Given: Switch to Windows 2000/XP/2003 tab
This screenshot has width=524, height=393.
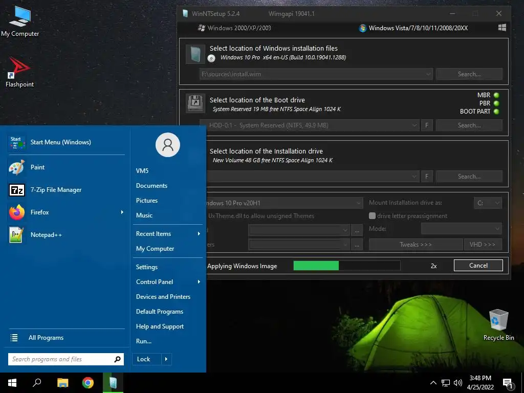Looking at the screenshot, I should click(234, 28).
